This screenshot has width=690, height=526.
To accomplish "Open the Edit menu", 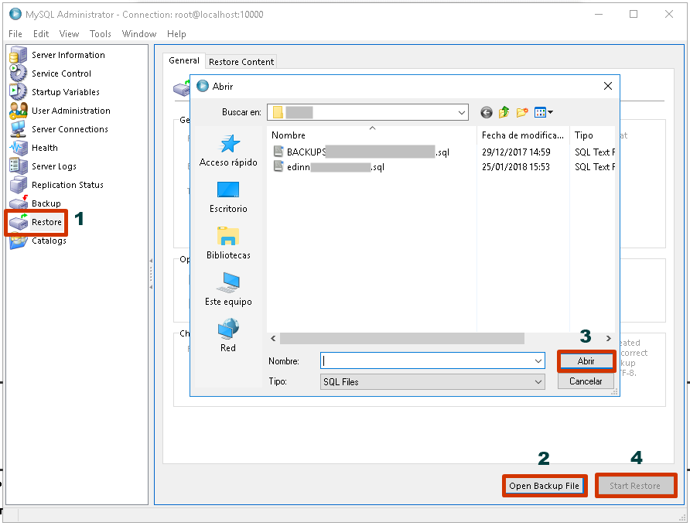I will coord(41,34).
